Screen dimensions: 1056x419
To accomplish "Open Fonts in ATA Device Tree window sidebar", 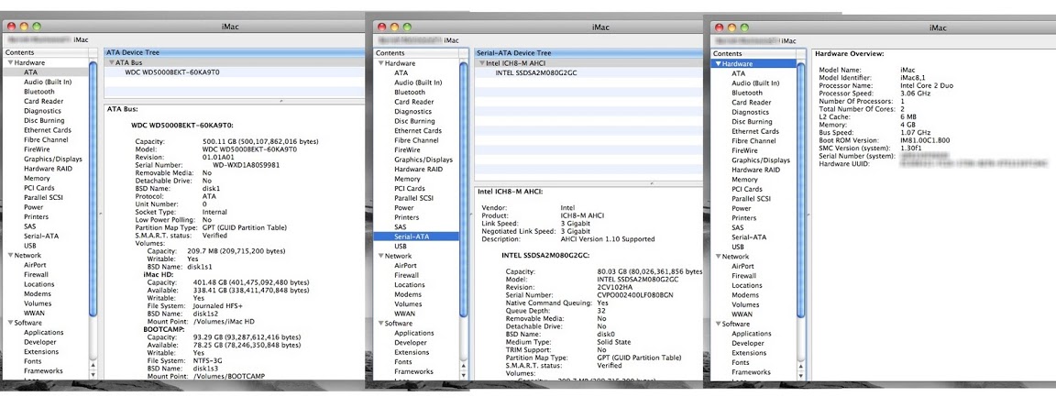I will (33, 362).
